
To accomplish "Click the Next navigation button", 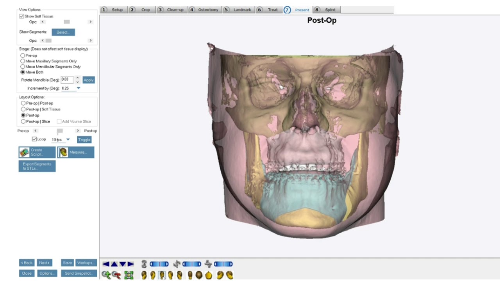I will tap(45, 263).
